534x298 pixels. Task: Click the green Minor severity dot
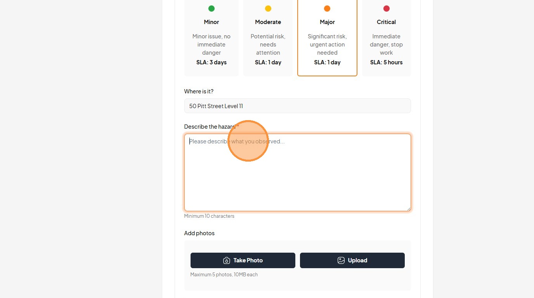pos(212,9)
